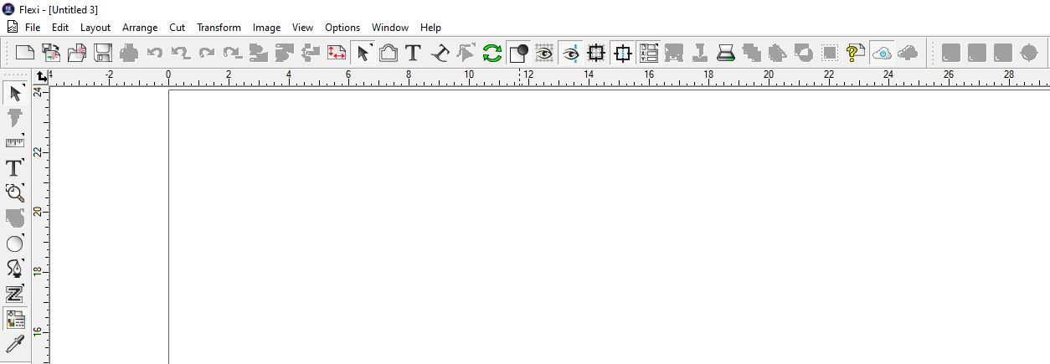Toggle the eye with guide line view

tap(571, 54)
